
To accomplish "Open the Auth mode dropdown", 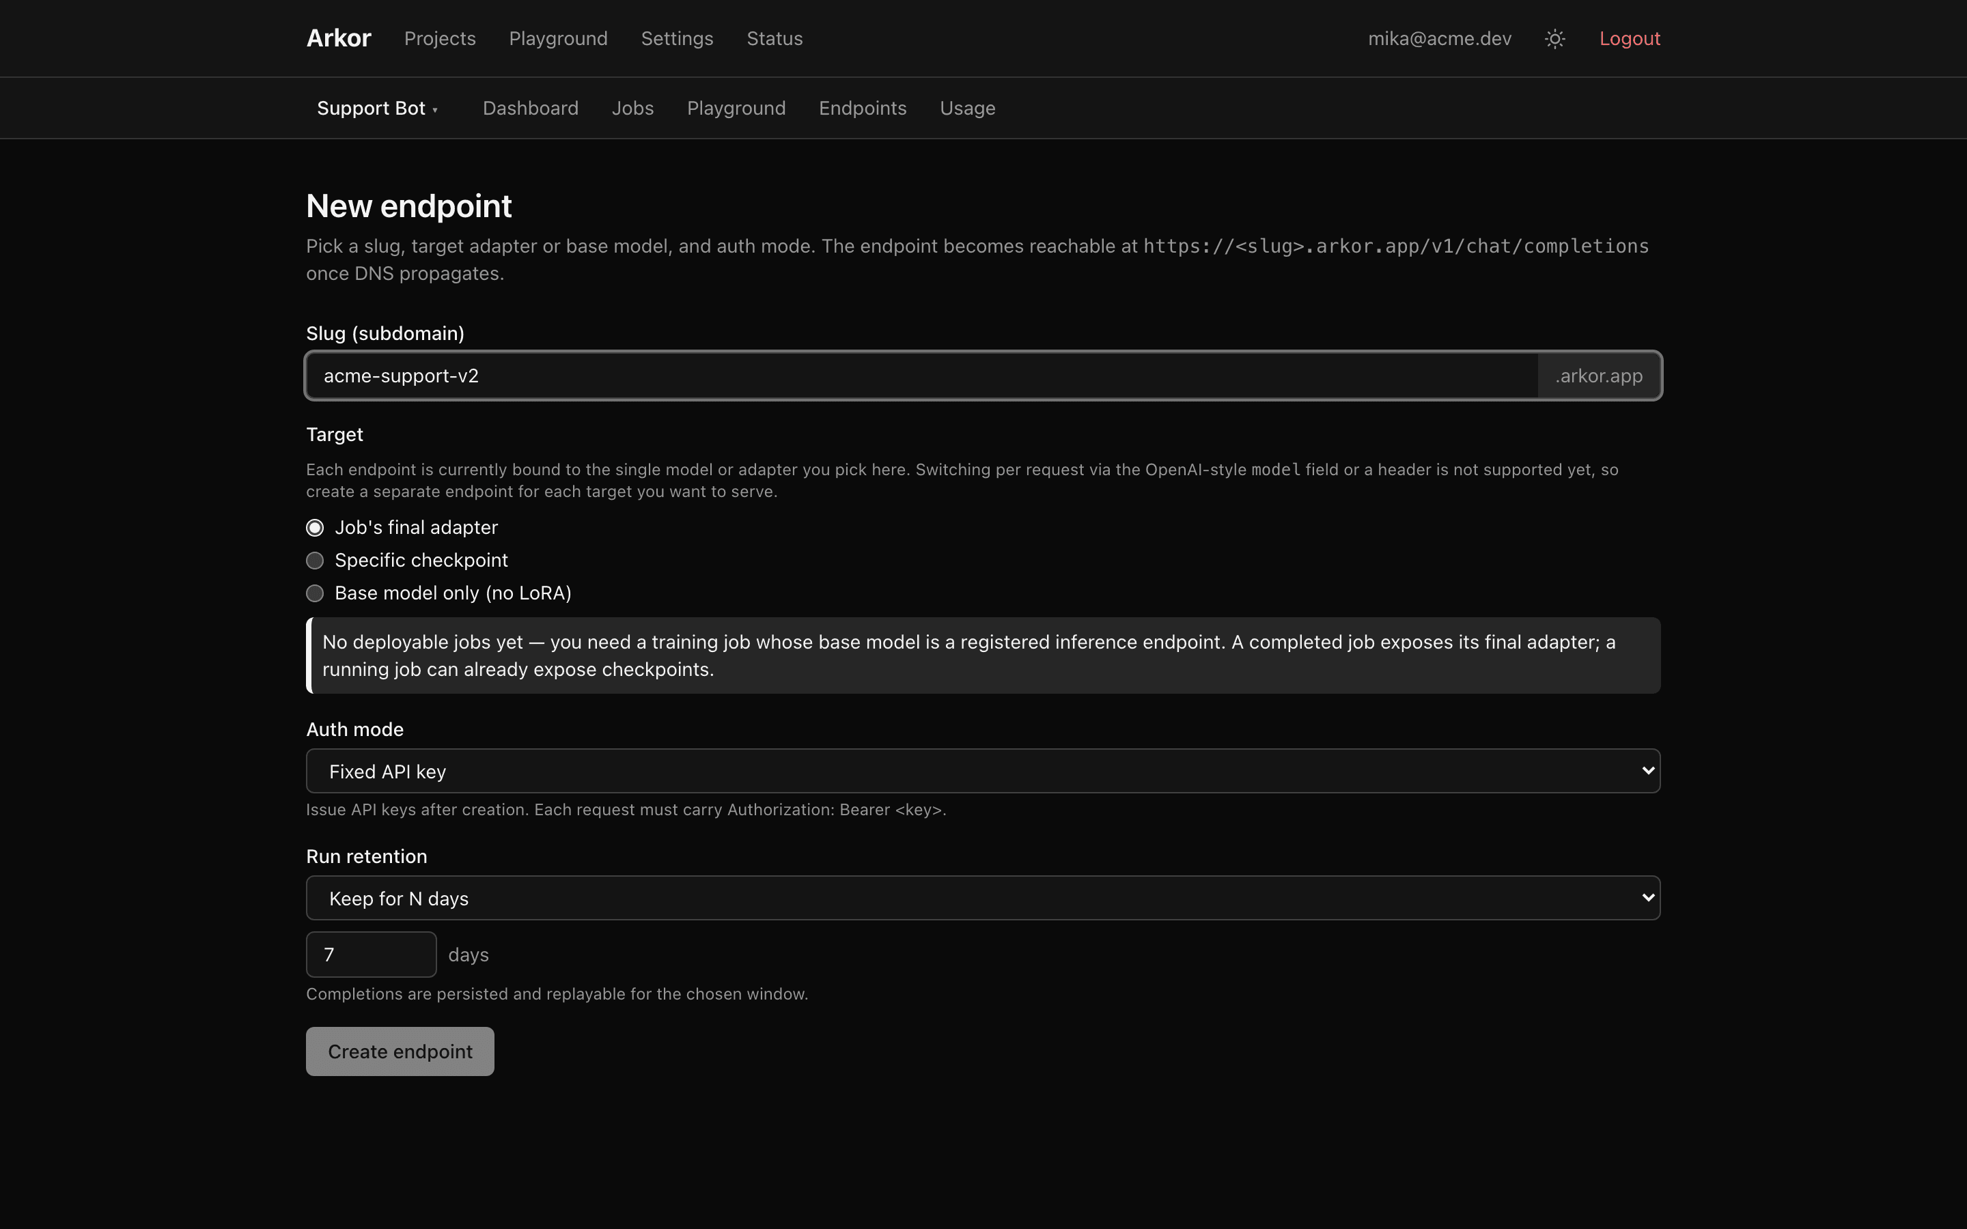I will (x=983, y=771).
